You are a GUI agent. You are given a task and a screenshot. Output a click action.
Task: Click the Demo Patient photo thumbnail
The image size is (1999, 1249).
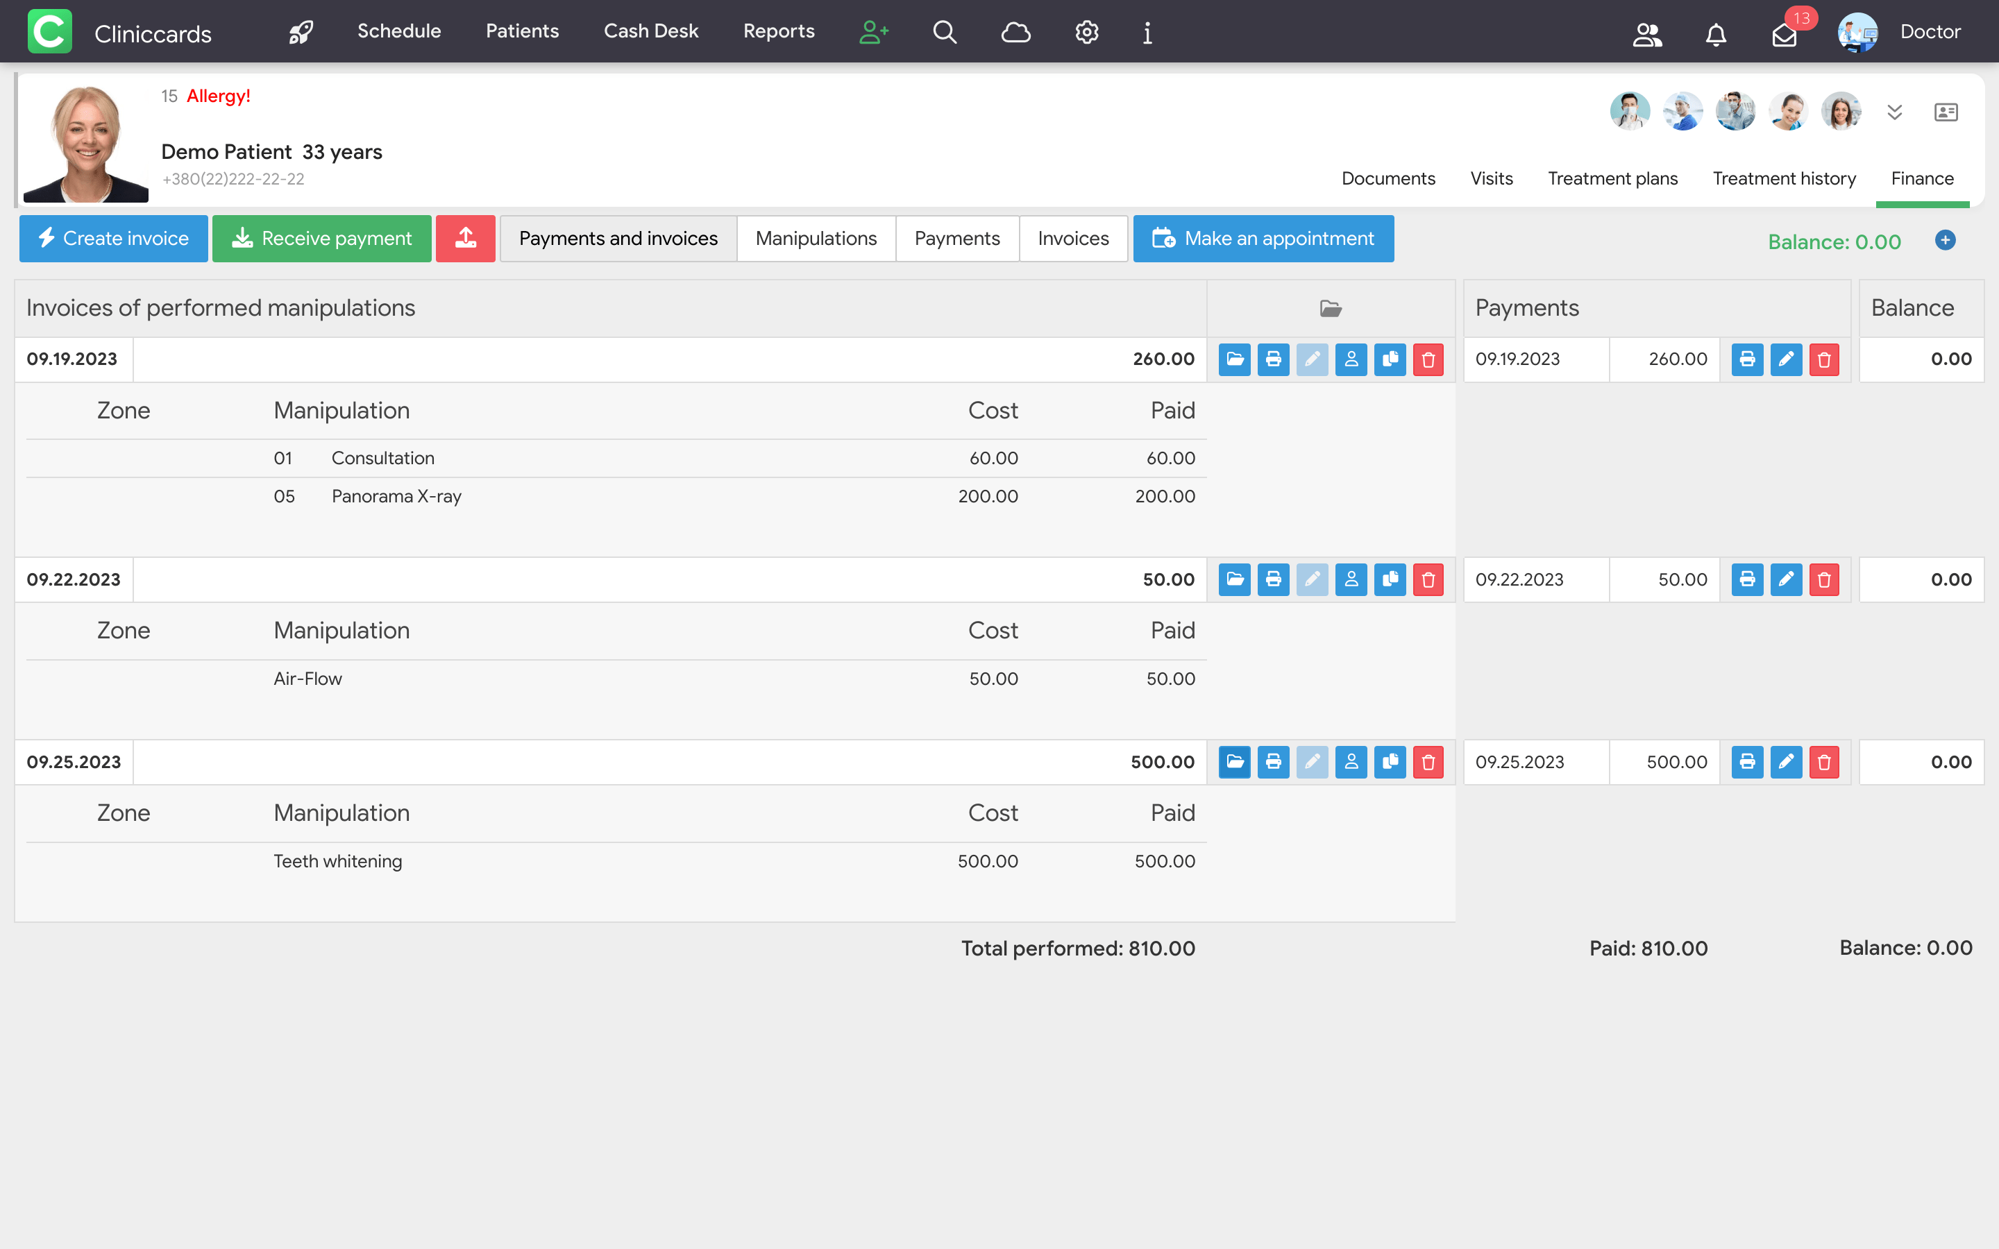coord(86,142)
